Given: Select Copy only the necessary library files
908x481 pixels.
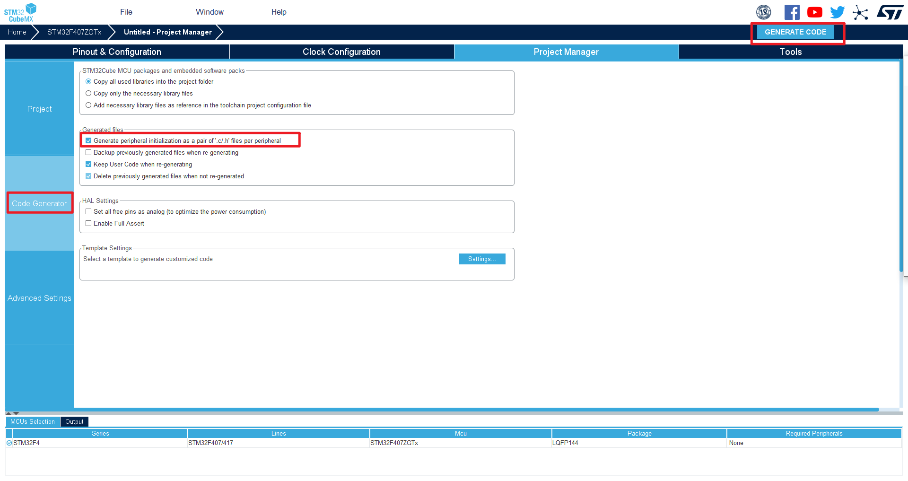Looking at the screenshot, I should click(x=88, y=94).
